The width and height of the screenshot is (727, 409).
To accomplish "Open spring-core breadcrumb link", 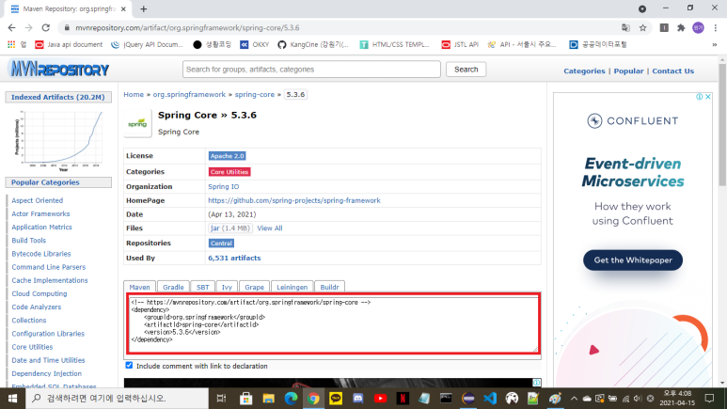I will 255,95.
